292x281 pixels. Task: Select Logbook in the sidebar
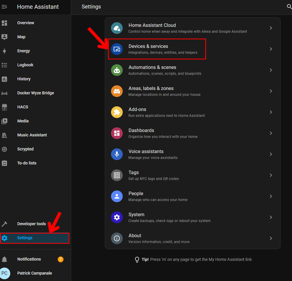tap(25, 65)
